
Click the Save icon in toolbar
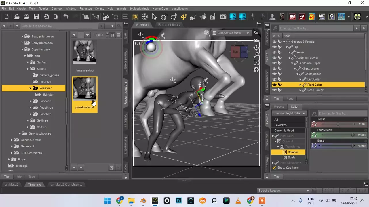36,17
